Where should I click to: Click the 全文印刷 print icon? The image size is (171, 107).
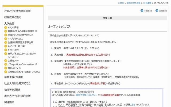click(x=157, y=10)
